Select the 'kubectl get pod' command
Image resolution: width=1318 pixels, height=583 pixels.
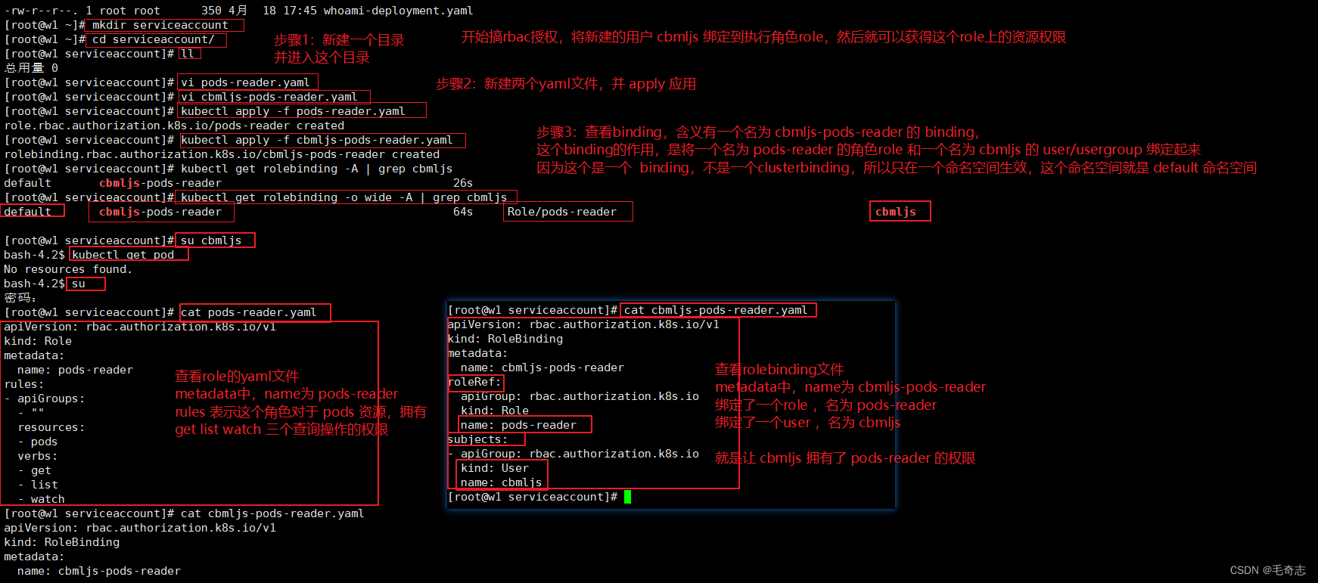[x=123, y=255]
